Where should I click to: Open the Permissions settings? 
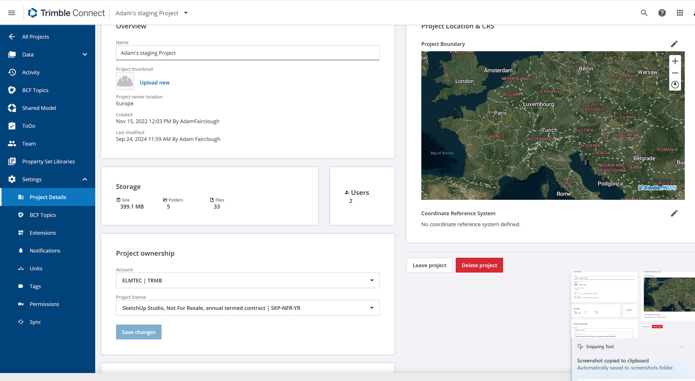click(44, 304)
